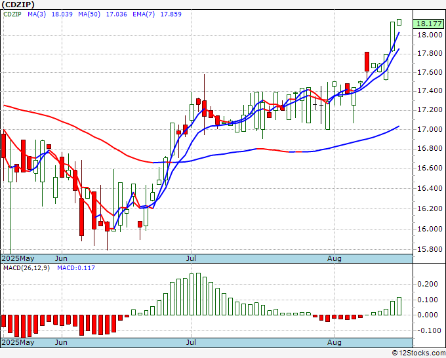Click the EMA(7) legend label
Image resolution: width=446 pixels, height=358 pixels.
(144, 14)
